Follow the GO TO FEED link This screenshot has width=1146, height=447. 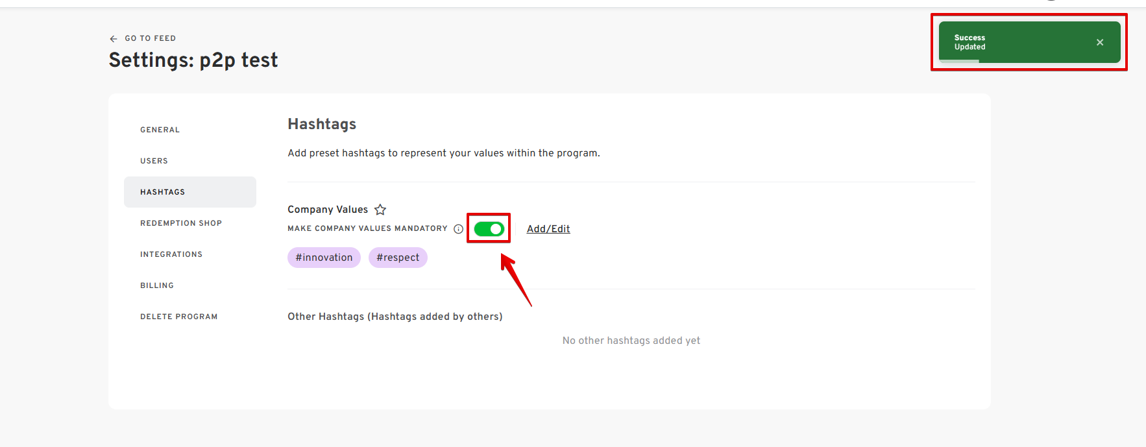coord(150,38)
